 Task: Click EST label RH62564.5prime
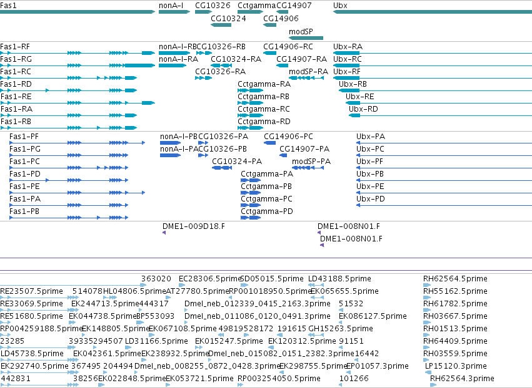(x=455, y=279)
